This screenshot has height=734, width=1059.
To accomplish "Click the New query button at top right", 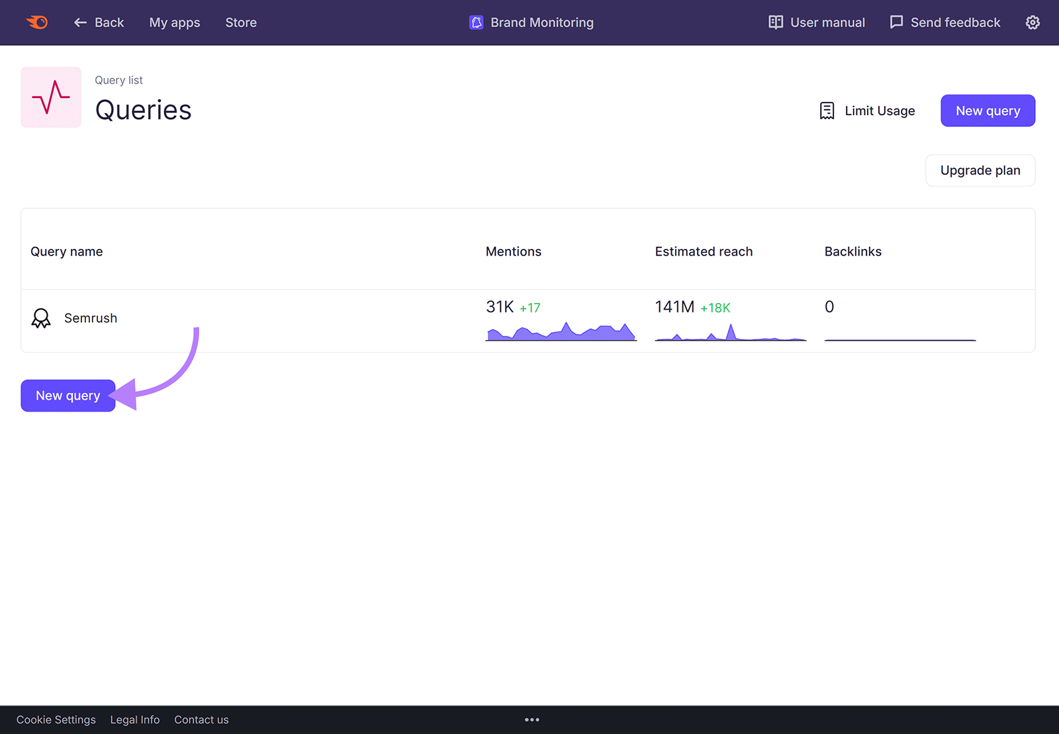I will [x=988, y=111].
